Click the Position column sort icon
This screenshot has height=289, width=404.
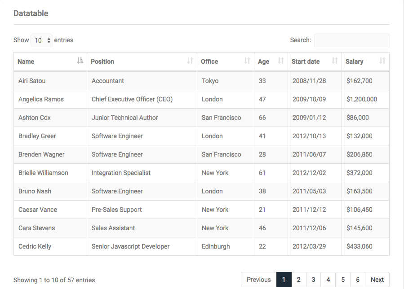(190, 61)
